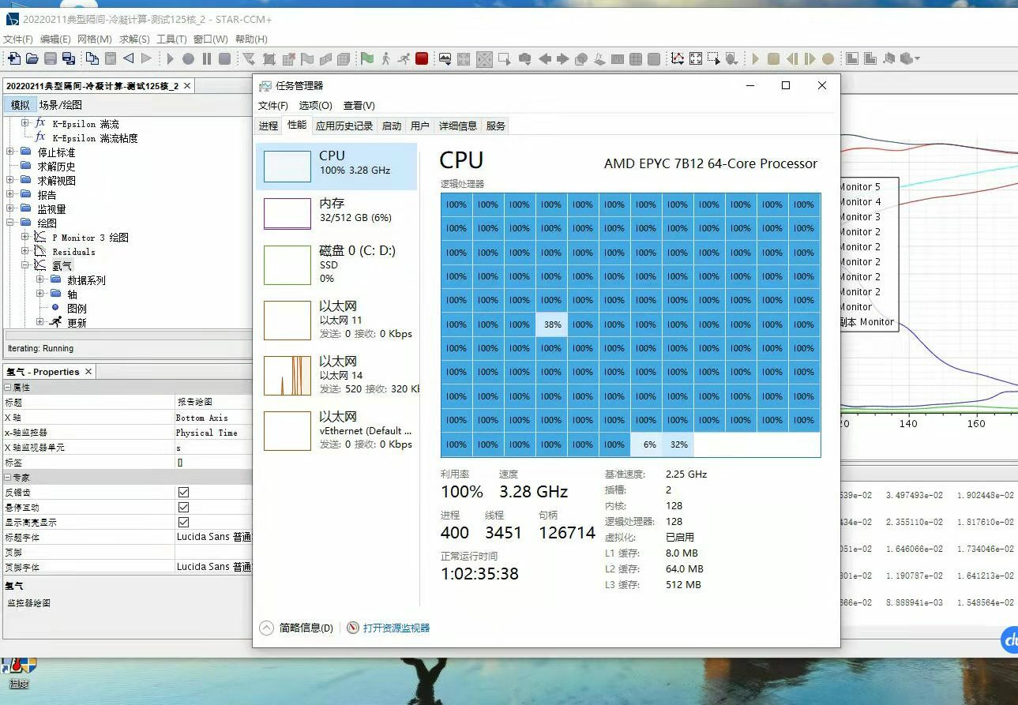The width and height of the screenshot is (1018, 705).
Task: Collapse the 绘图 tree node
Action: [10, 223]
